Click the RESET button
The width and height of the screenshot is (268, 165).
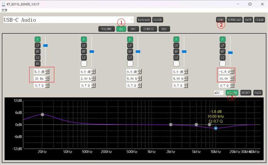point(246,93)
